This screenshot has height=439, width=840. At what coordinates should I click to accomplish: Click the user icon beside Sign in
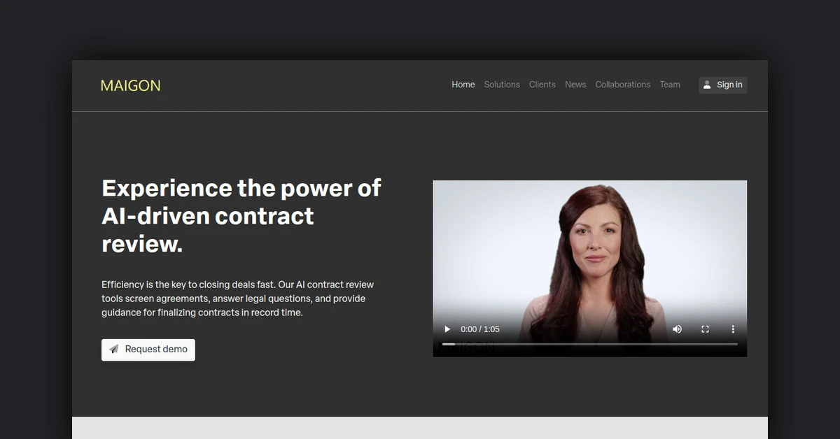pyautogui.click(x=707, y=85)
